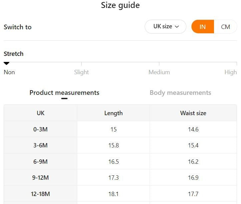Click the Size guide heading
Screen dimensions: 241x204
(120, 5)
